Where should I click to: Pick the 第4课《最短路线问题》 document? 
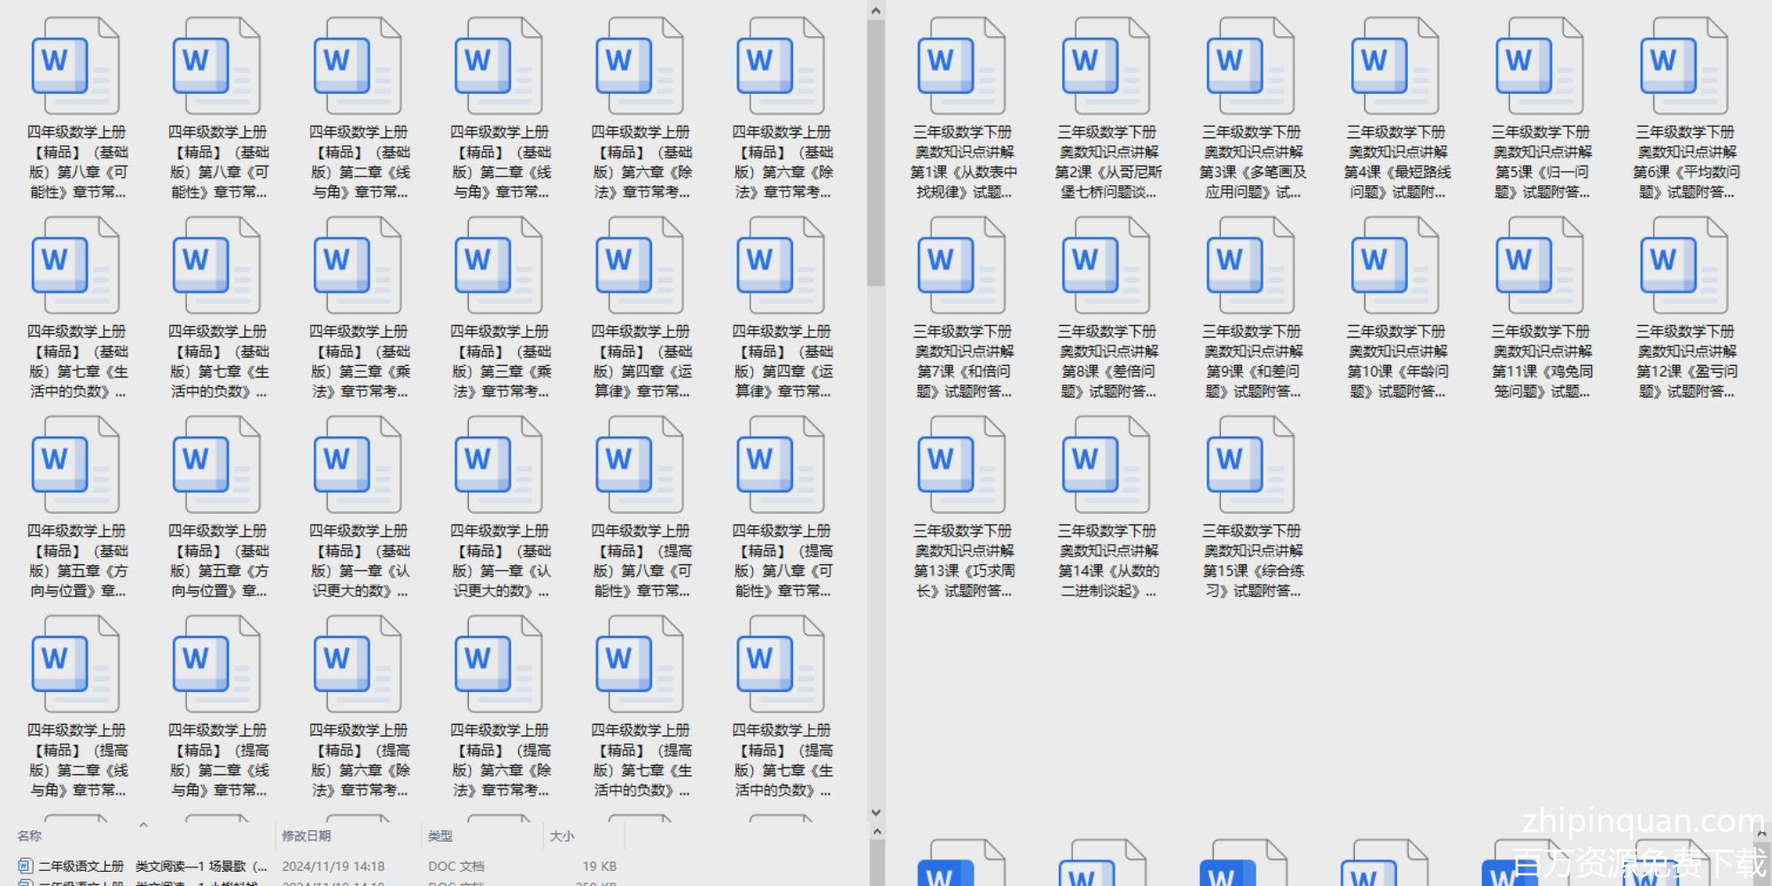point(1396,109)
